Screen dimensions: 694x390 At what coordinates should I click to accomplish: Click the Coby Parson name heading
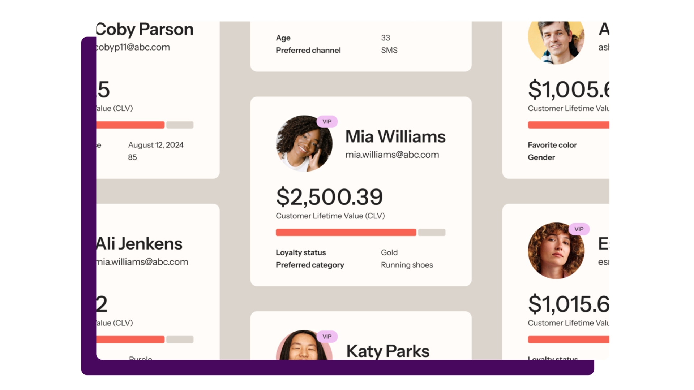[x=145, y=29]
